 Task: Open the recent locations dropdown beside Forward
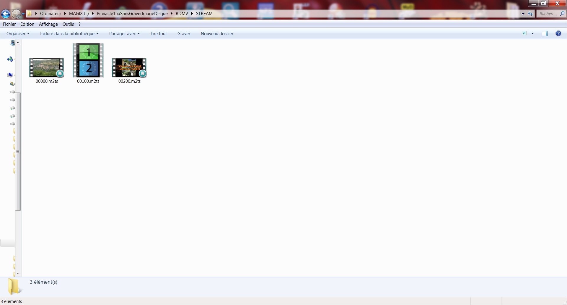(x=23, y=14)
